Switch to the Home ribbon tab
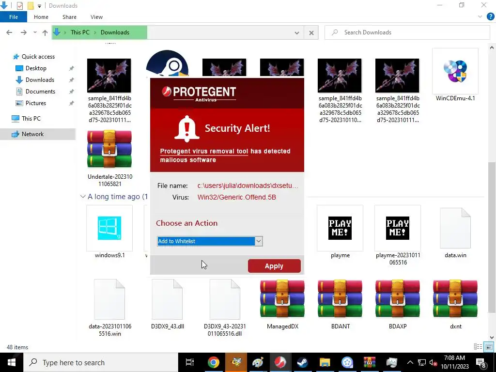The image size is (496, 372). (41, 17)
